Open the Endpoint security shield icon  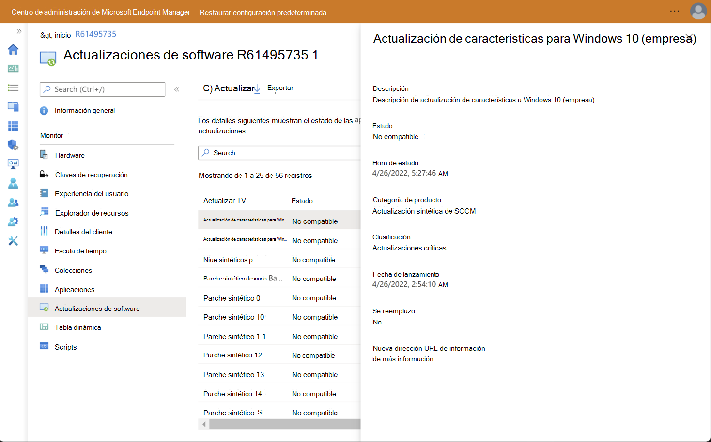pos(13,145)
